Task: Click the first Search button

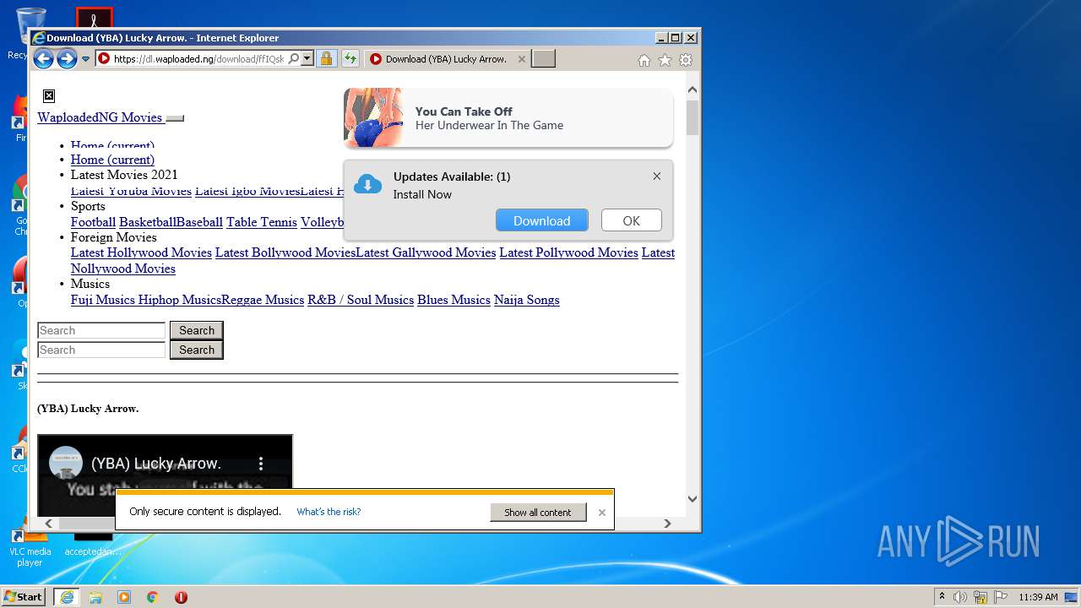Action: coord(197,330)
